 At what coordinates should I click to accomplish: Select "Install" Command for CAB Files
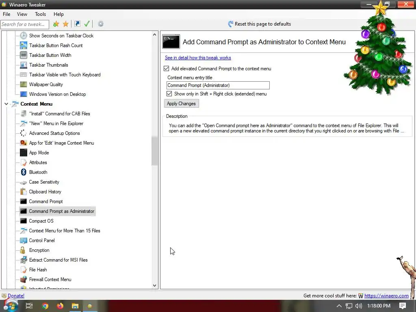pos(59,114)
